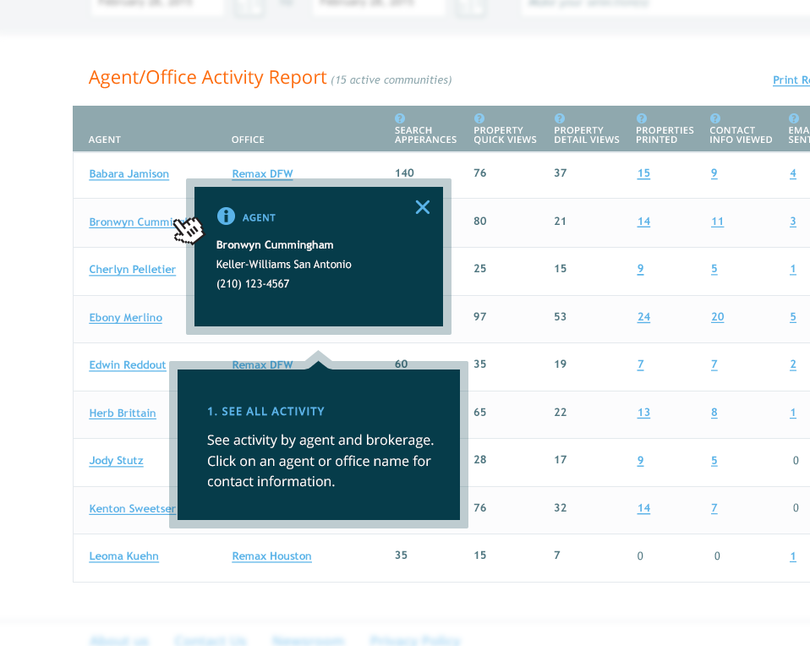Screen dimensions: 810x646
Task: Click the Property Detail Views help icon
Action: [559, 119]
